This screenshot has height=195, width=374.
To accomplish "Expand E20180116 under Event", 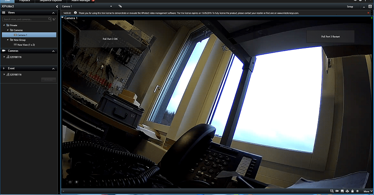I will (x=4, y=74).
